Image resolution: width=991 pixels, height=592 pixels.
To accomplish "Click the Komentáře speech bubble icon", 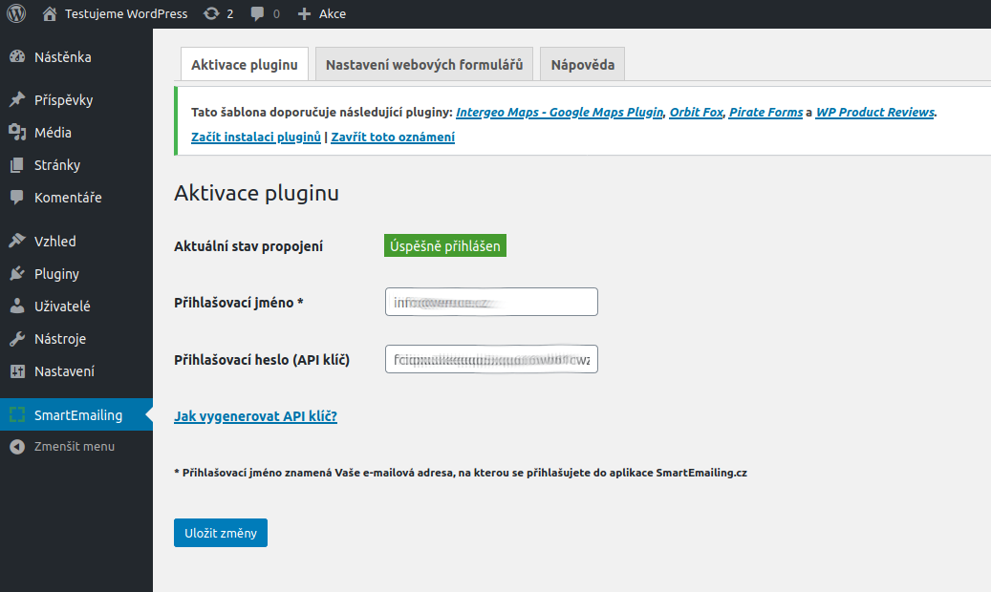I will click(17, 197).
